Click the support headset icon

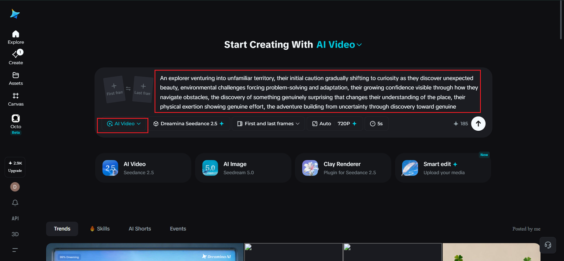point(548,245)
